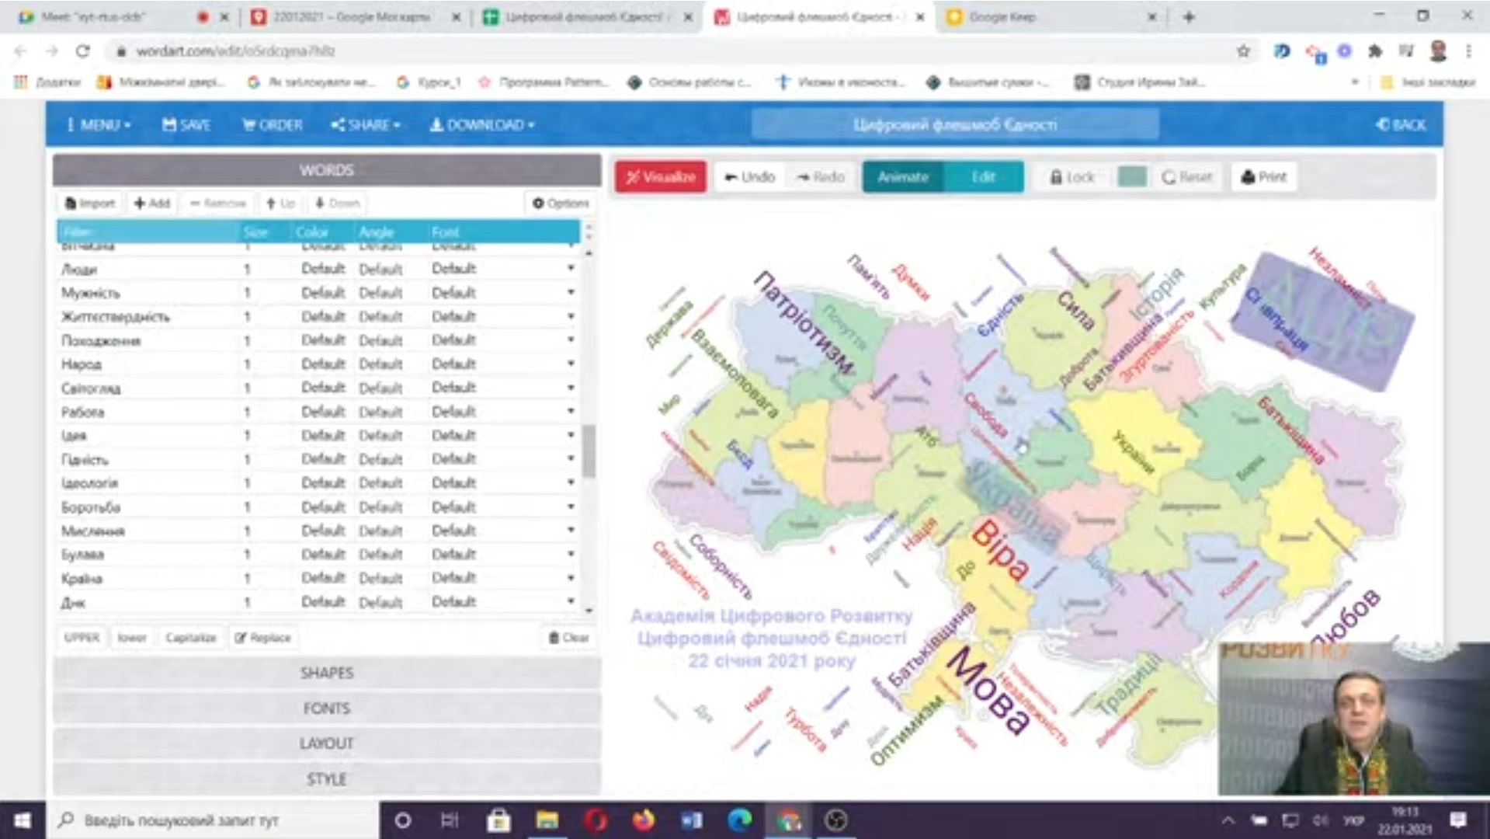Add a new word row
Viewport: 1490px width, 839px height.
(x=152, y=204)
